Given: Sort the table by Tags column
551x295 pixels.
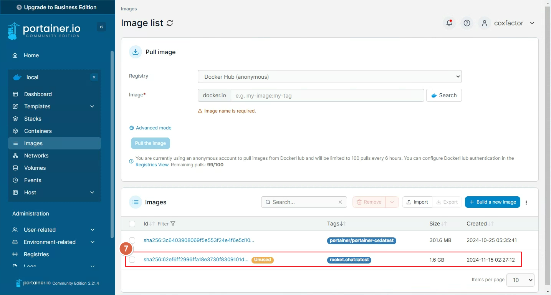Looking at the screenshot, I should pos(336,224).
